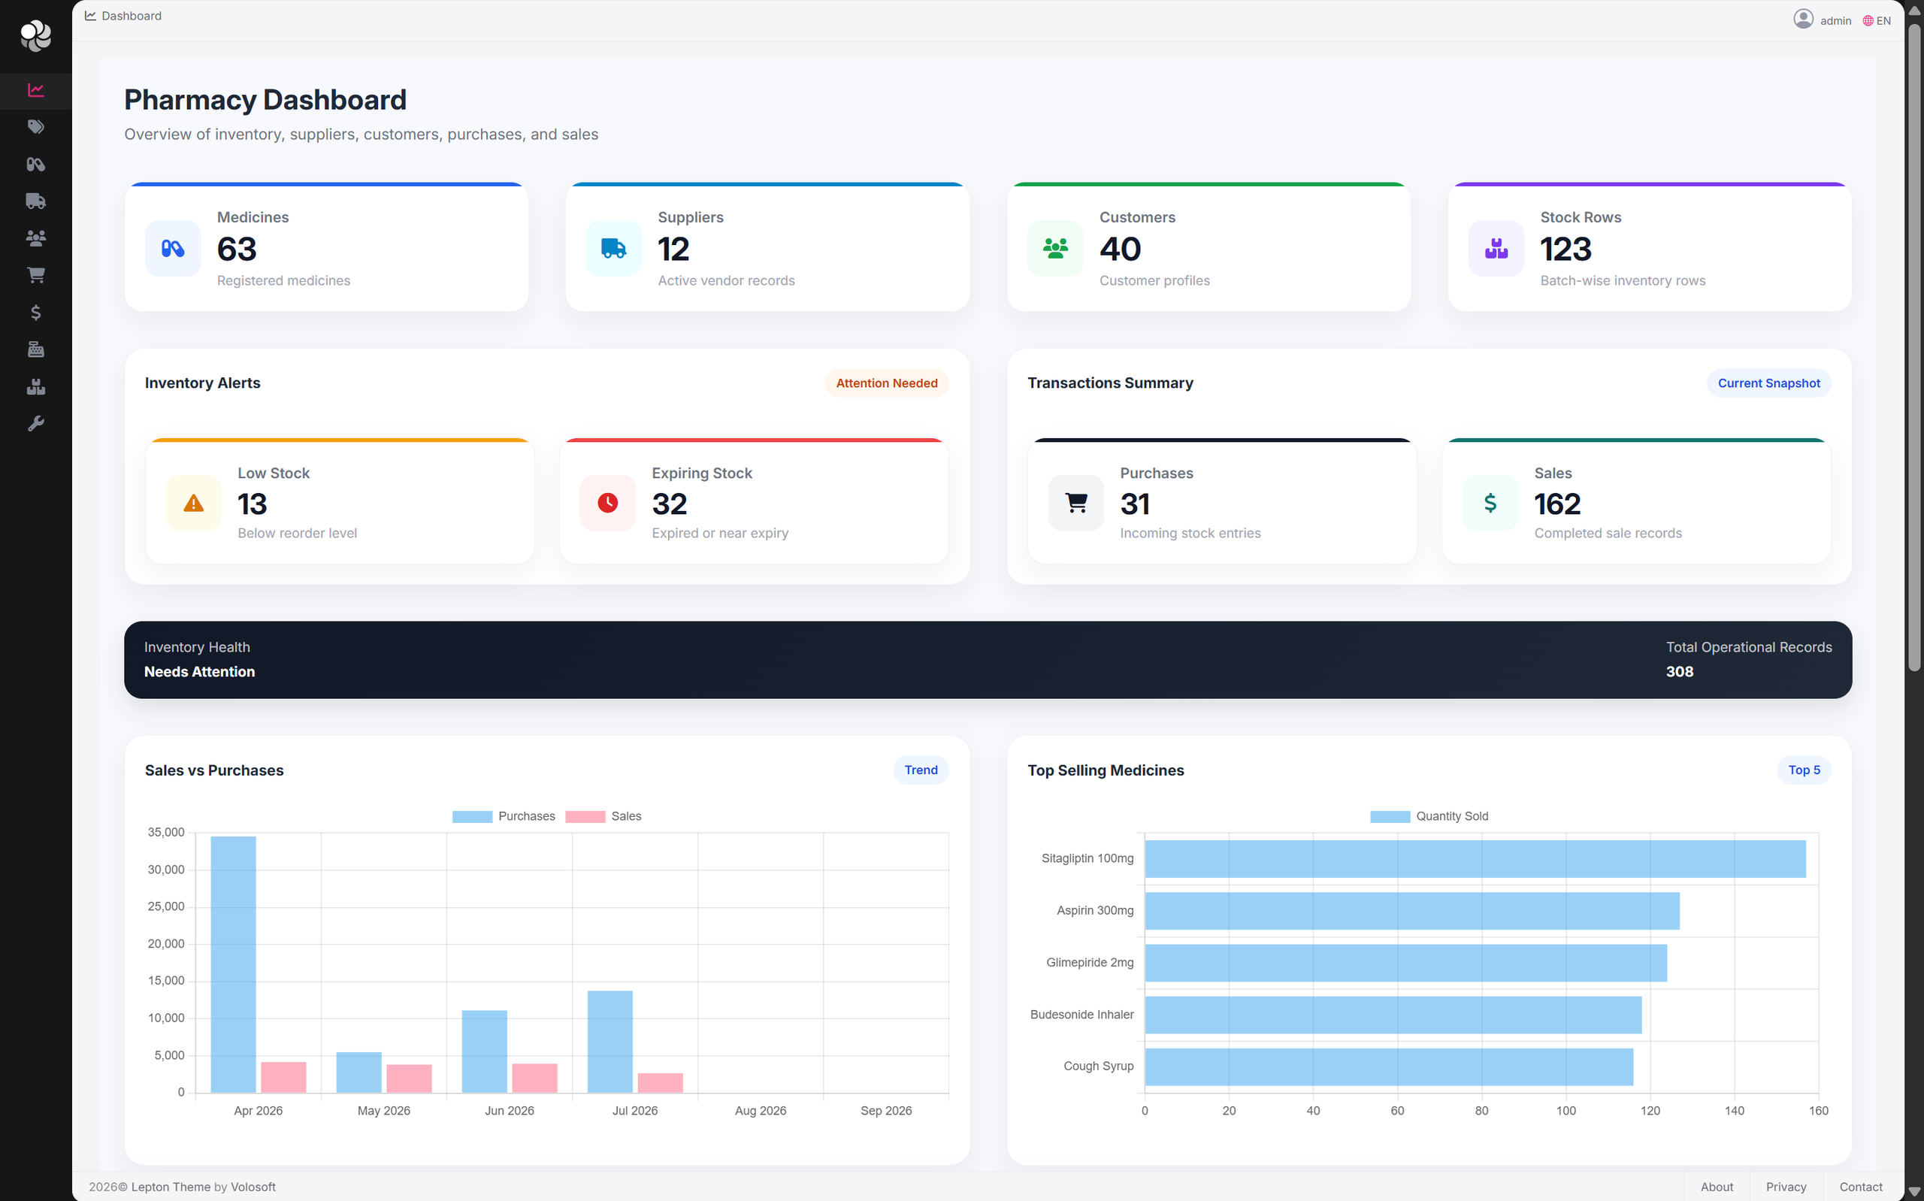Click the Dashboard breadcrumb tab
Viewport: 1924px width, 1201px height.
(123, 16)
